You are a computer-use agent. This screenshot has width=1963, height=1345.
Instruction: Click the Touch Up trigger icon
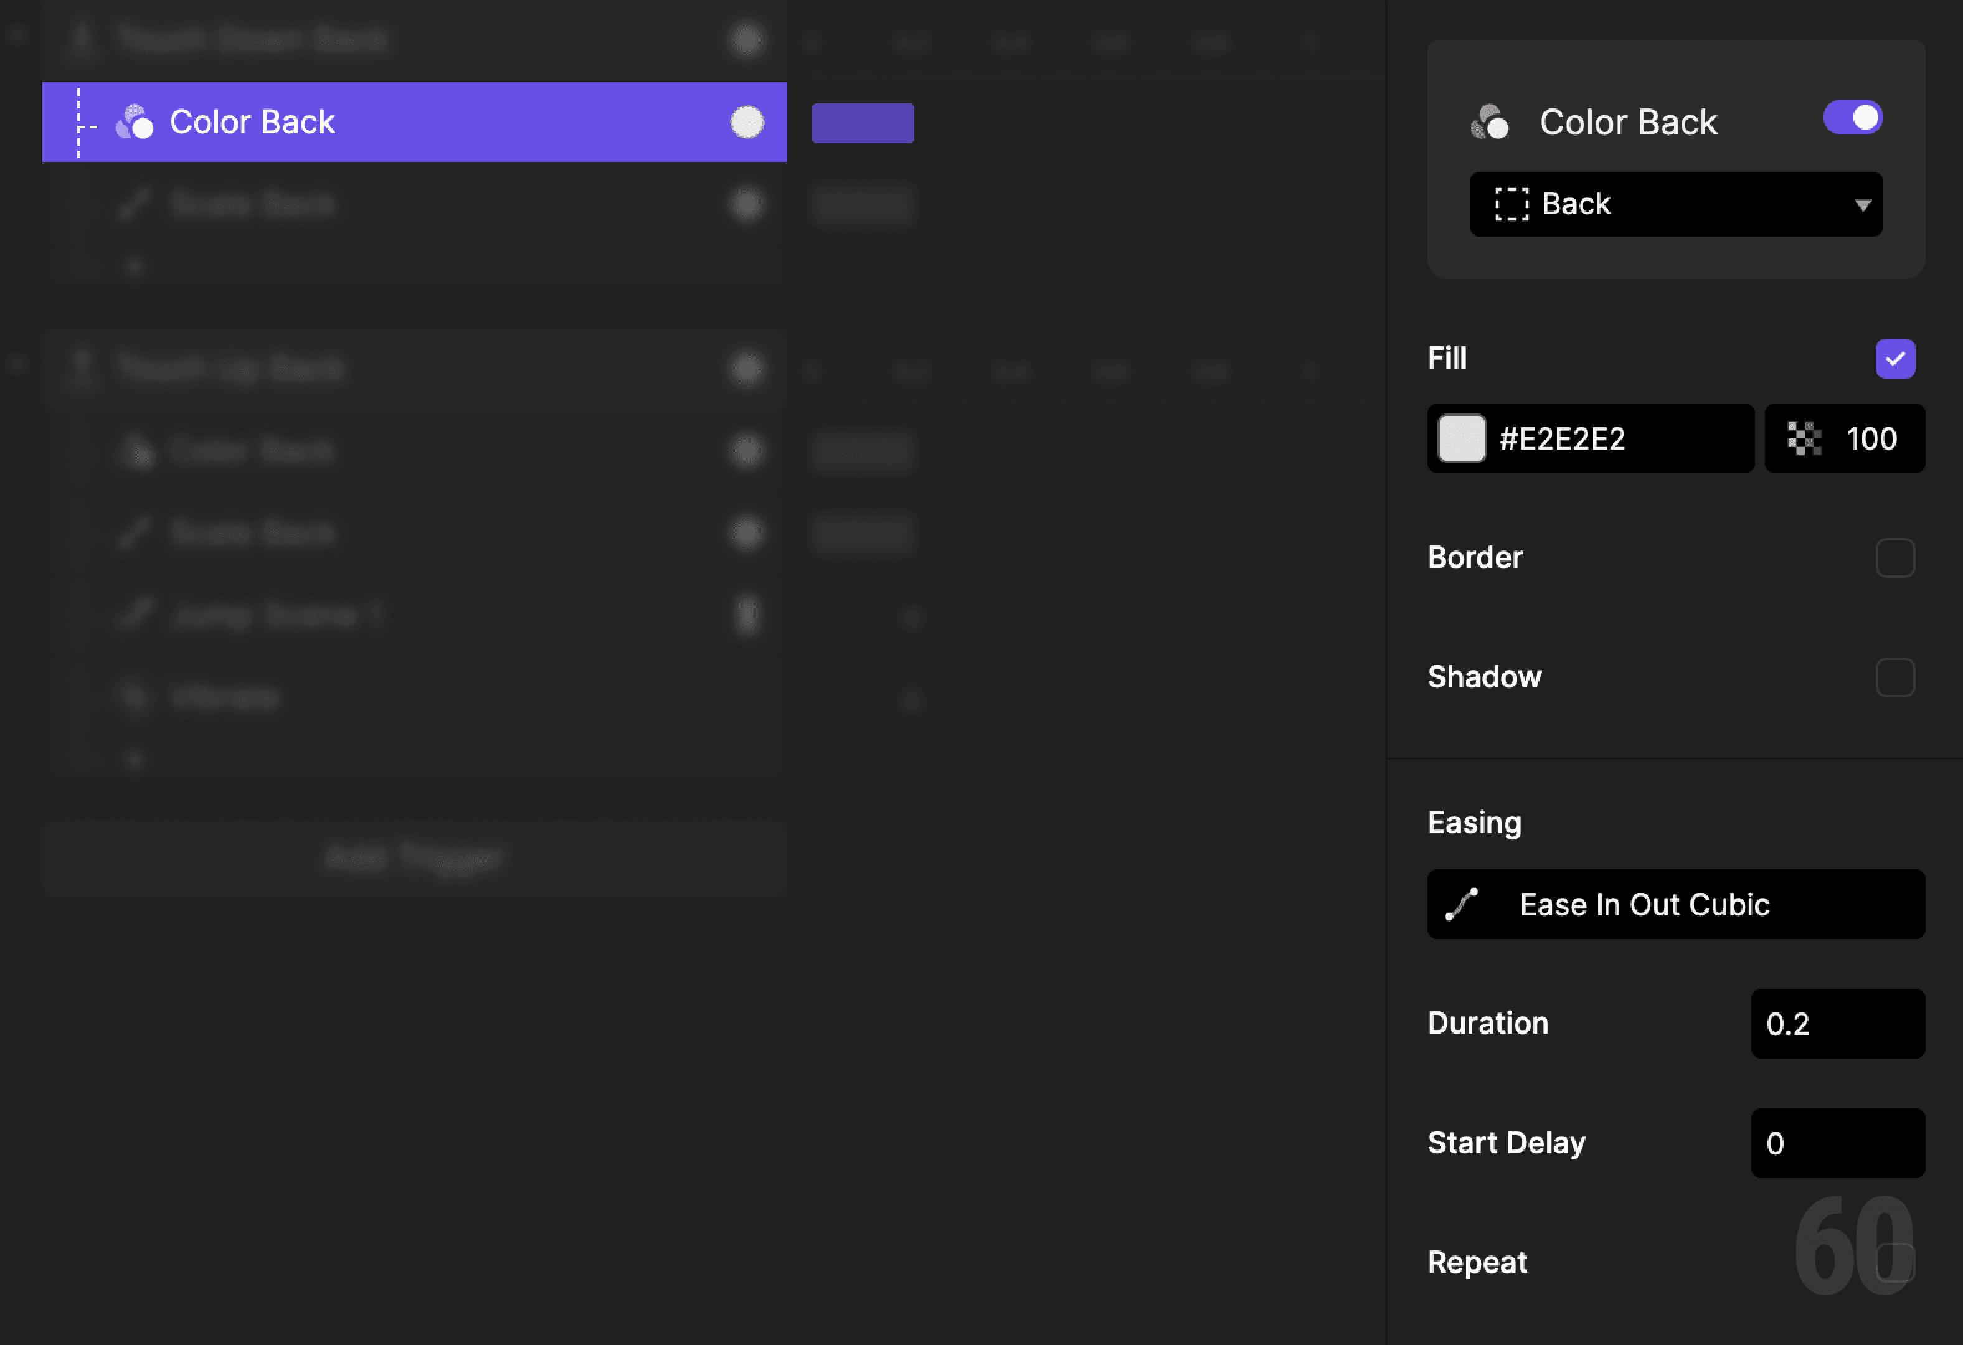[x=80, y=367]
